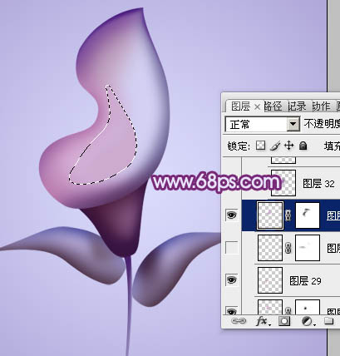
Task: Click the lock transparent pixels icon
Action: point(260,146)
